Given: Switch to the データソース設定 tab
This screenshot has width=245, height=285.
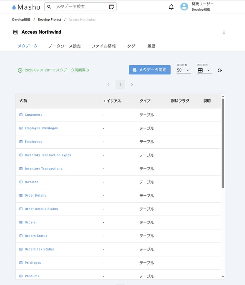Looking at the screenshot, I should tap(64, 46).
